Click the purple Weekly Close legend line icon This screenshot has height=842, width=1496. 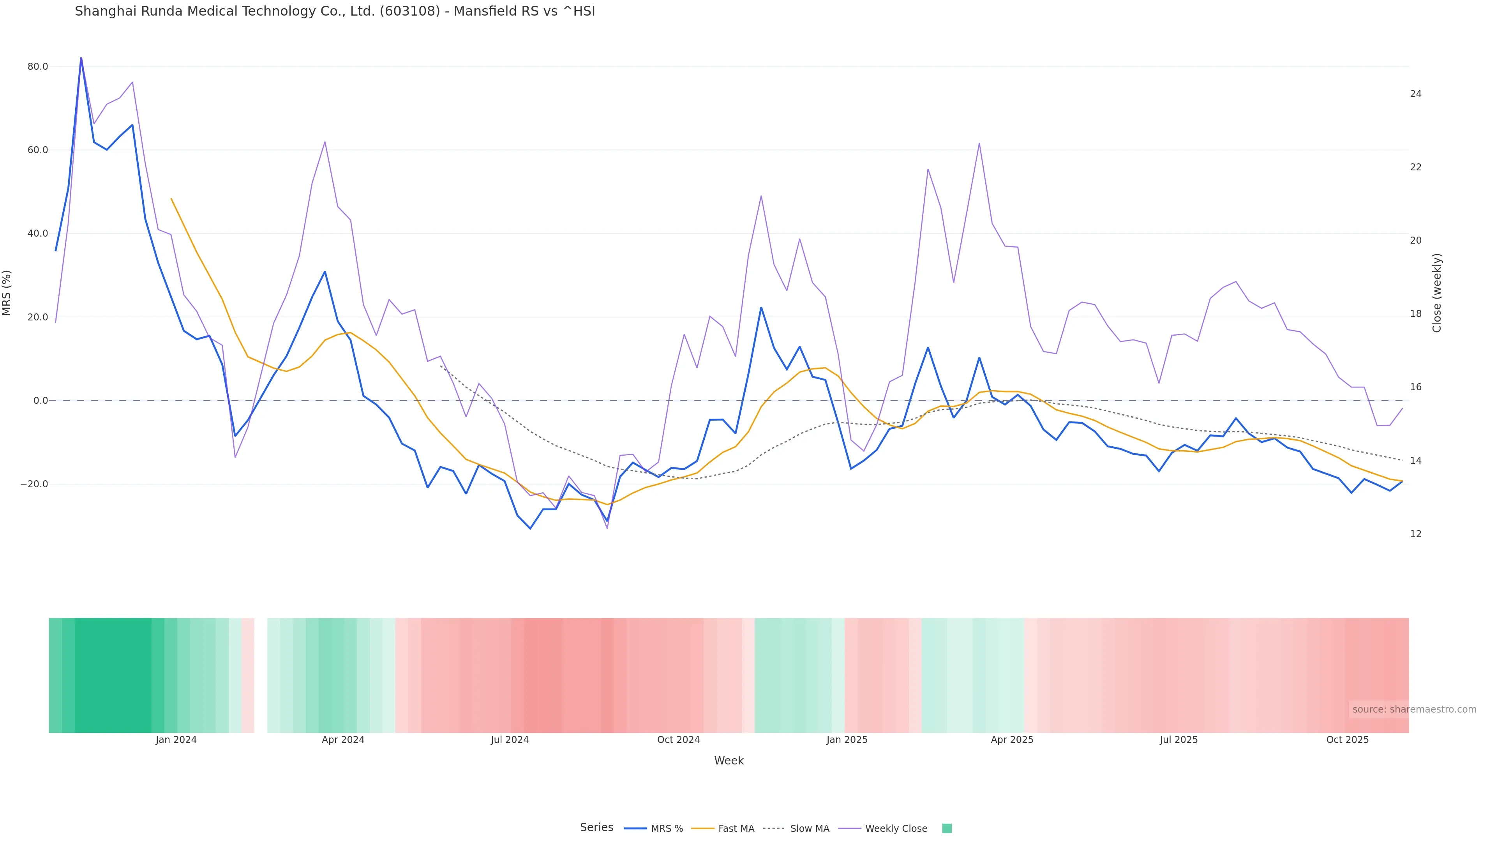[x=850, y=829]
